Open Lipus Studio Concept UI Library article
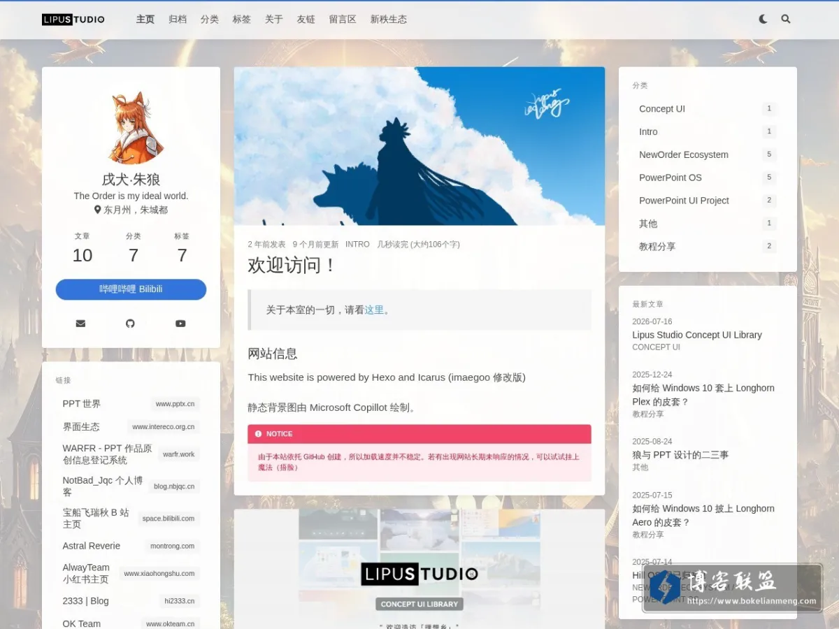Screen dimensions: 839x629 click(697, 335)
